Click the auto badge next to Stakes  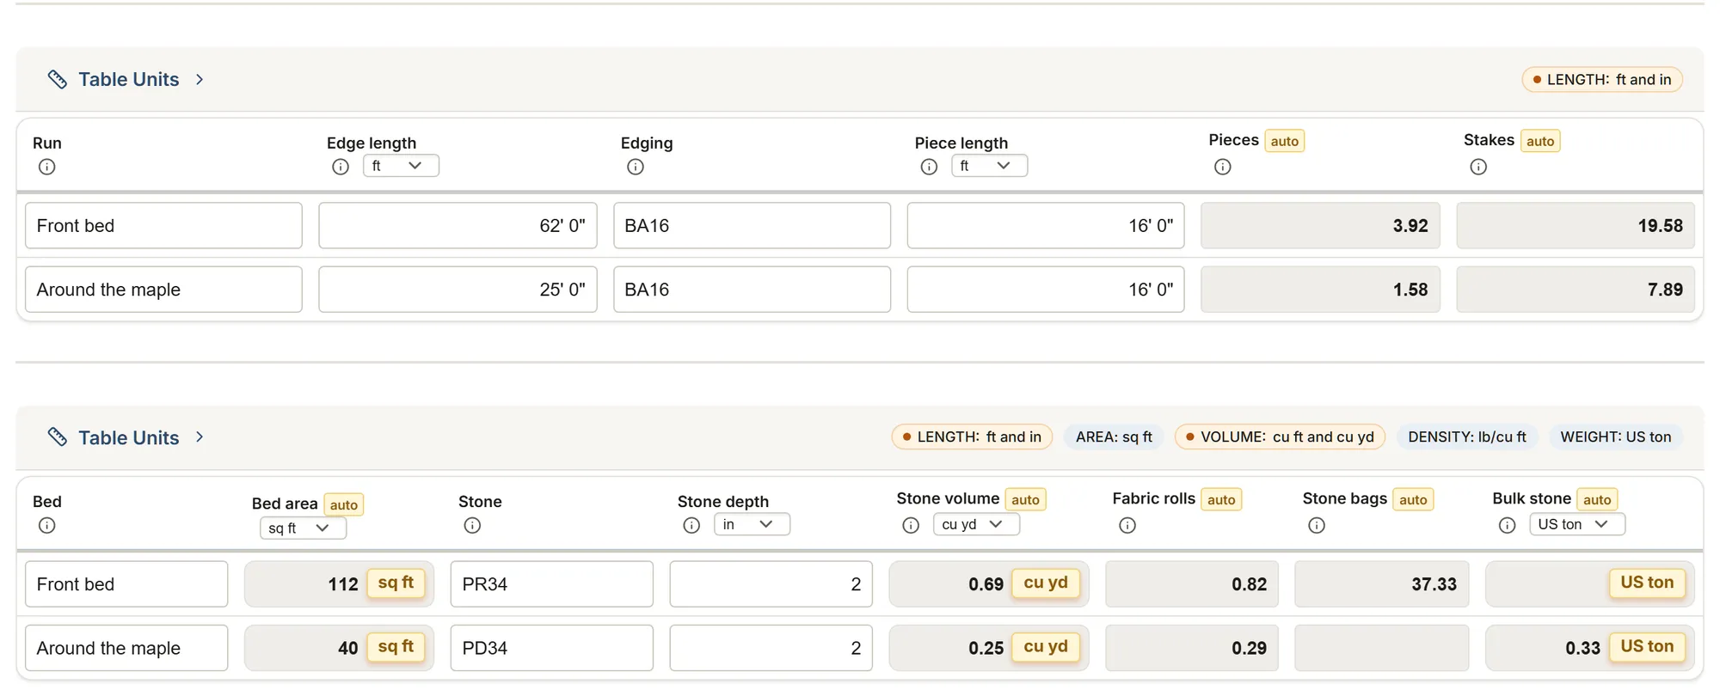[1540, 141]
